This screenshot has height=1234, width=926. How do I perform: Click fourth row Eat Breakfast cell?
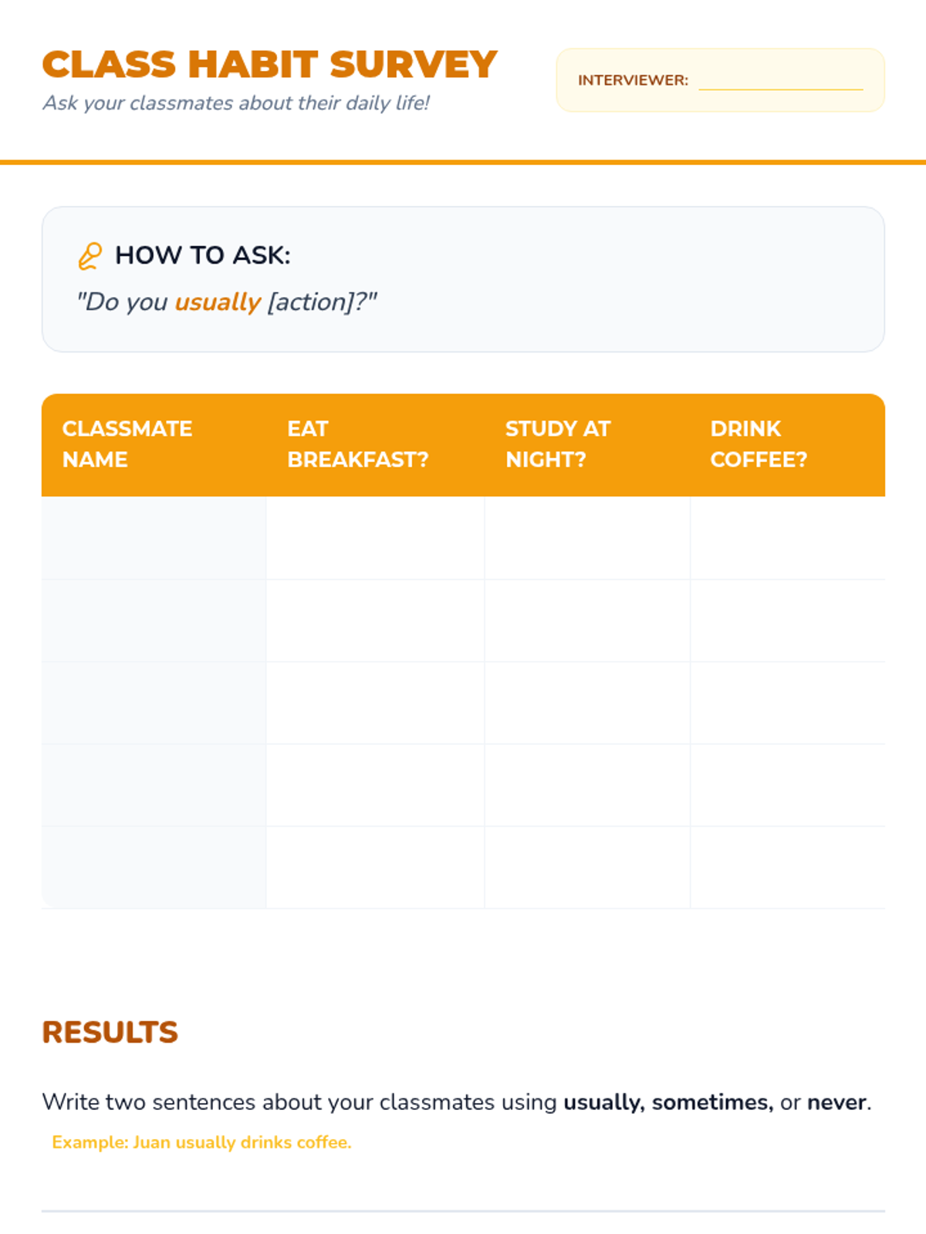click(375, 785)
